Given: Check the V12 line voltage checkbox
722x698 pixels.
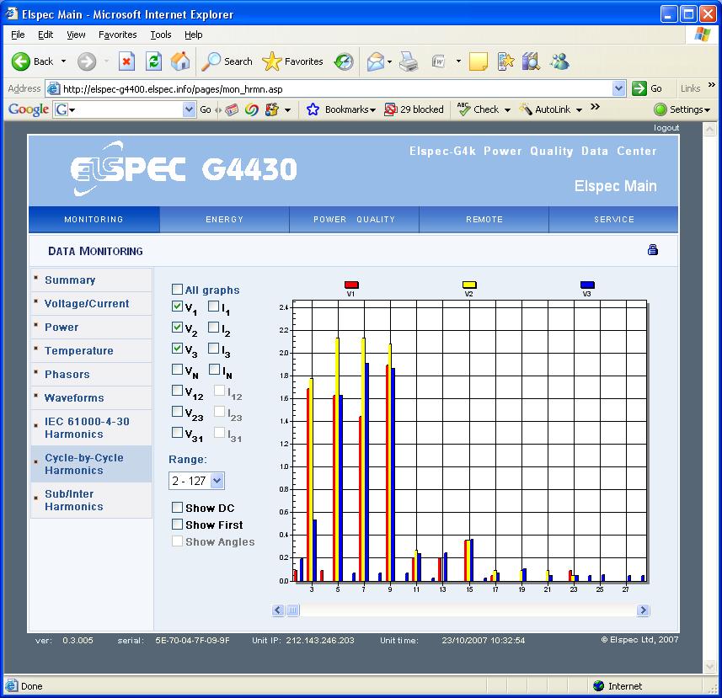Looking at the screenshot, I should tap(177, 390).
